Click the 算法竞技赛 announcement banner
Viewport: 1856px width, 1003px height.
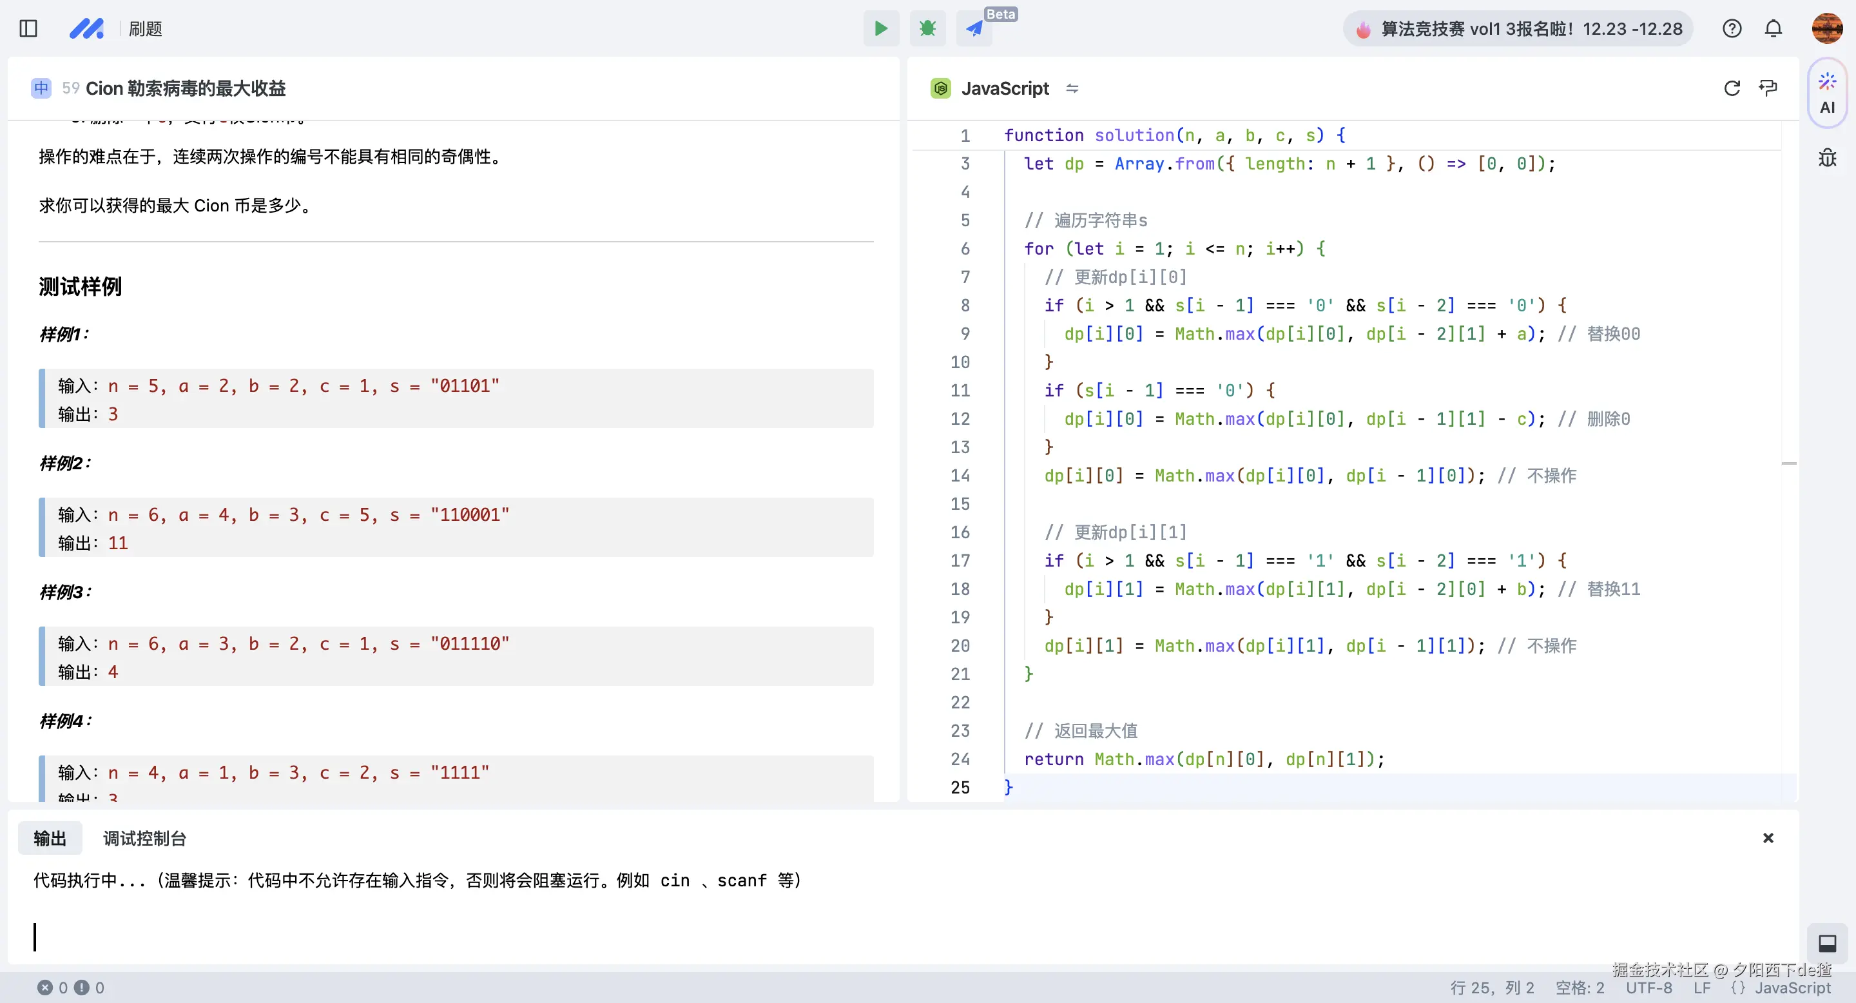coord(1519,29)
